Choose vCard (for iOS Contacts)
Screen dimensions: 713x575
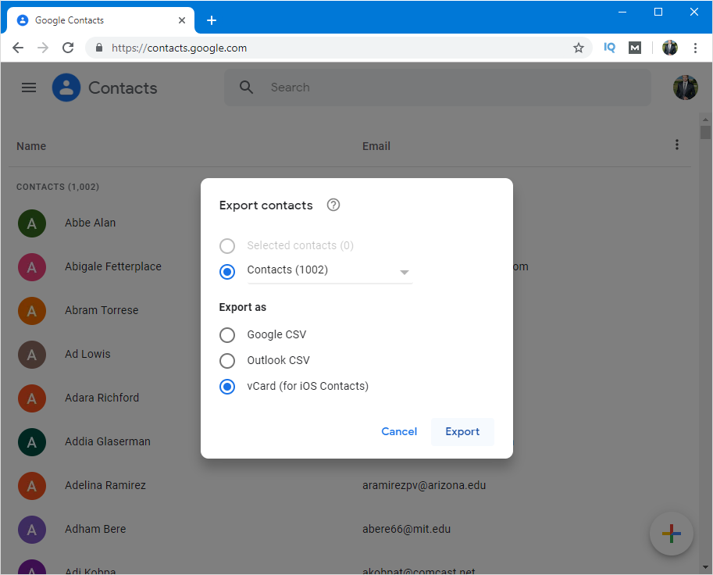(227, 387)
